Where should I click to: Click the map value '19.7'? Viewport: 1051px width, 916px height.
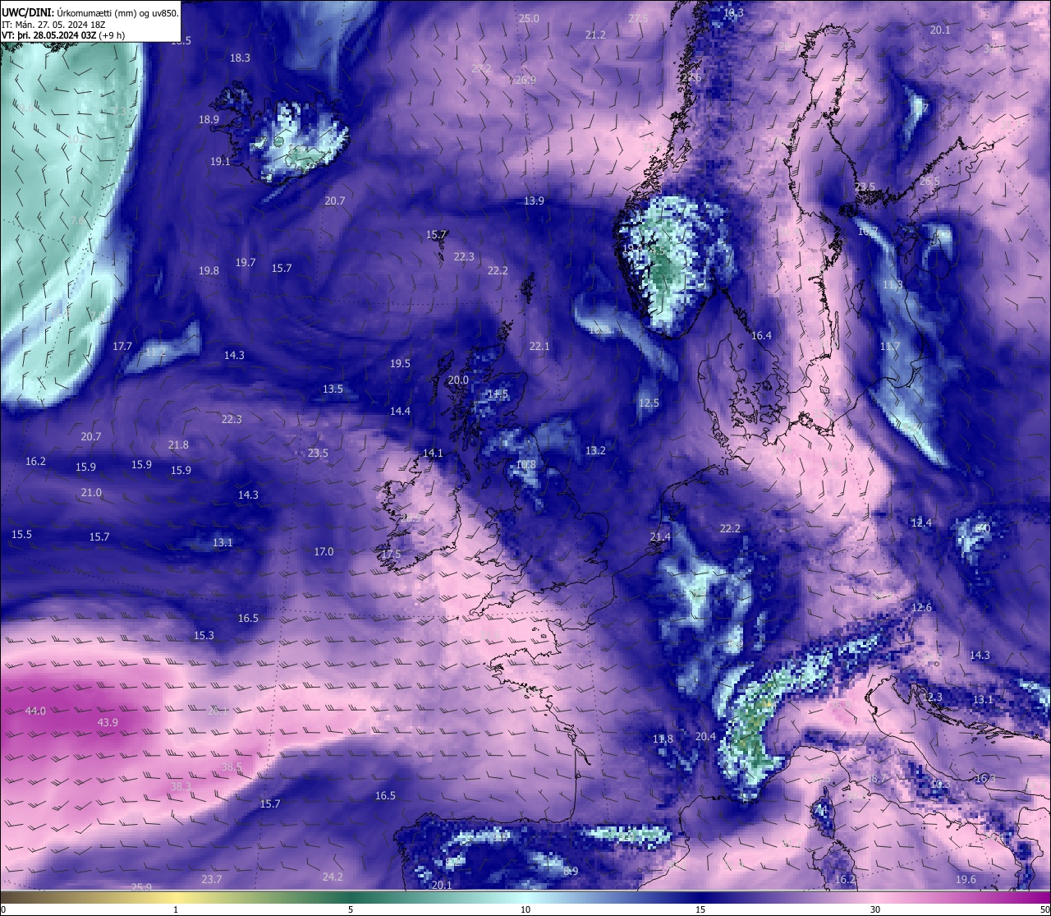click(246, 262)
